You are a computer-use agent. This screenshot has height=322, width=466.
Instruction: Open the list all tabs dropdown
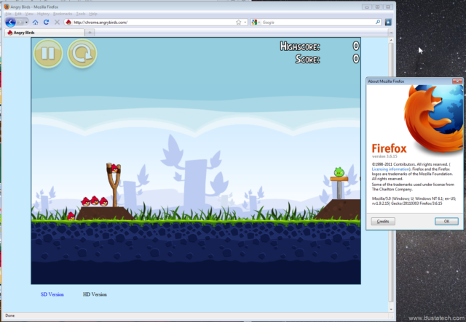(391, 33)
